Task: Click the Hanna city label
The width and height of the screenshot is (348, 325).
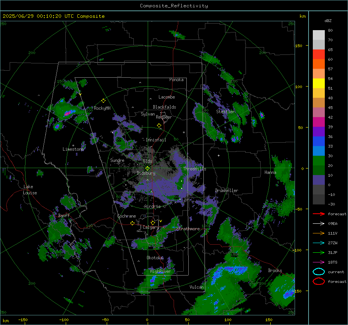Action: 270,172
